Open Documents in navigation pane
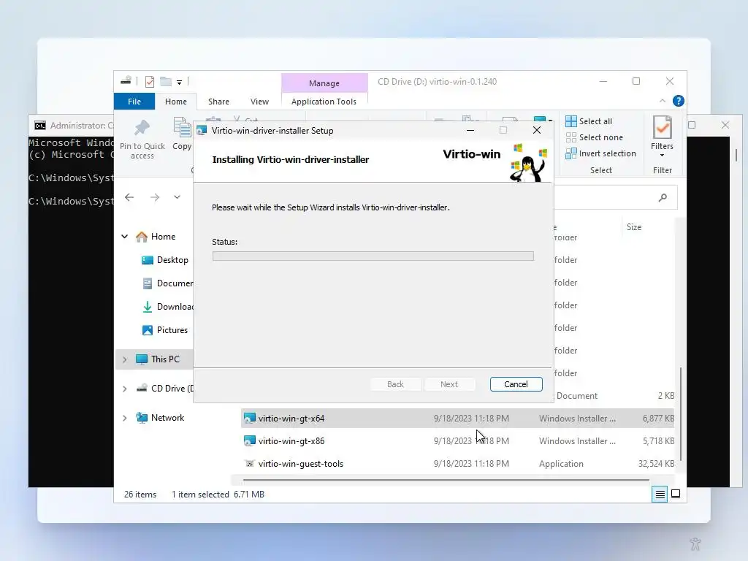Viewport: 748px width, 561px height. pos(167,283)
